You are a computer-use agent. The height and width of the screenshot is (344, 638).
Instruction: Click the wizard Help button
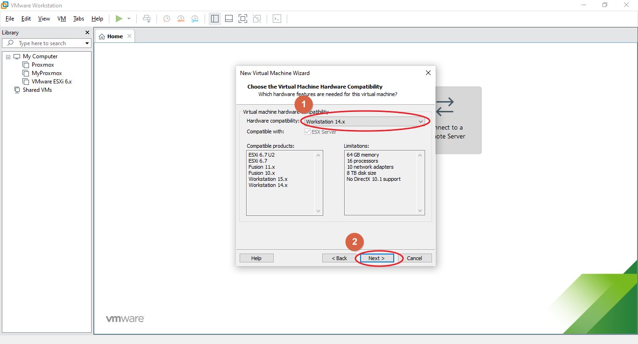(256, 258)
